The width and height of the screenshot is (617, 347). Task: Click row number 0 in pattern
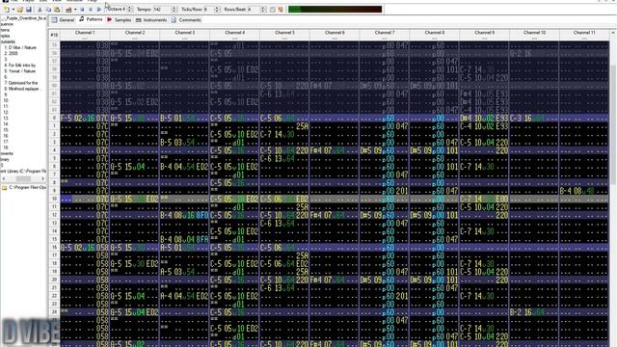click(x=54, y=118)
